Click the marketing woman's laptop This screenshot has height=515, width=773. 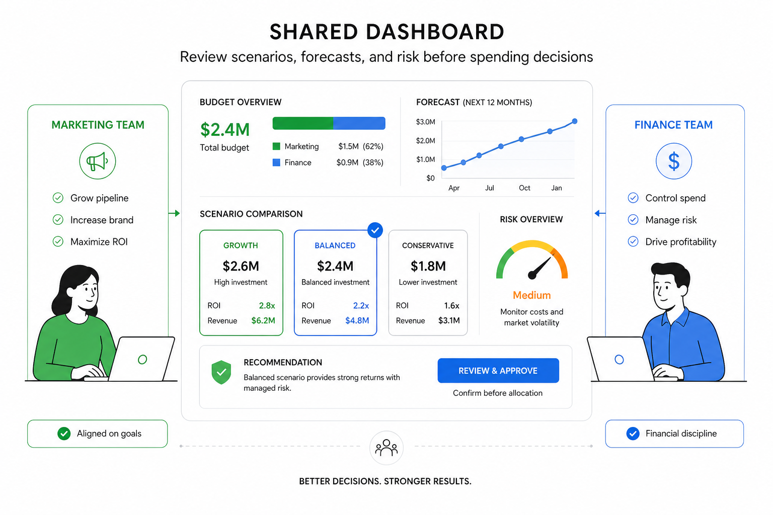pyautogui.click(x=142, y=359)
